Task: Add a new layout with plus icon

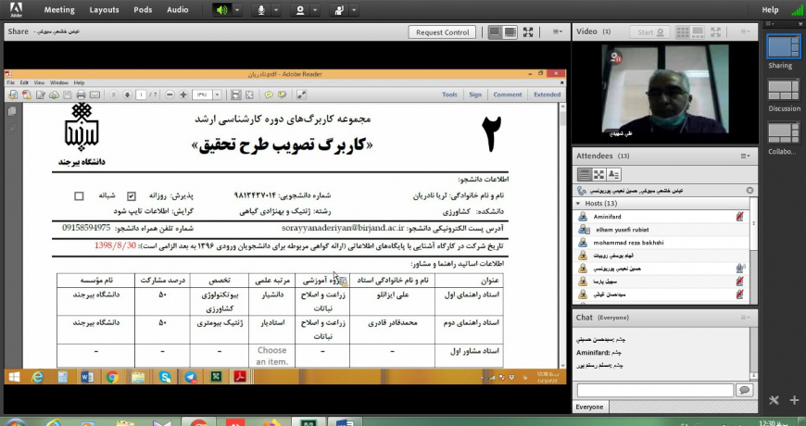Action: click(795, 400)
